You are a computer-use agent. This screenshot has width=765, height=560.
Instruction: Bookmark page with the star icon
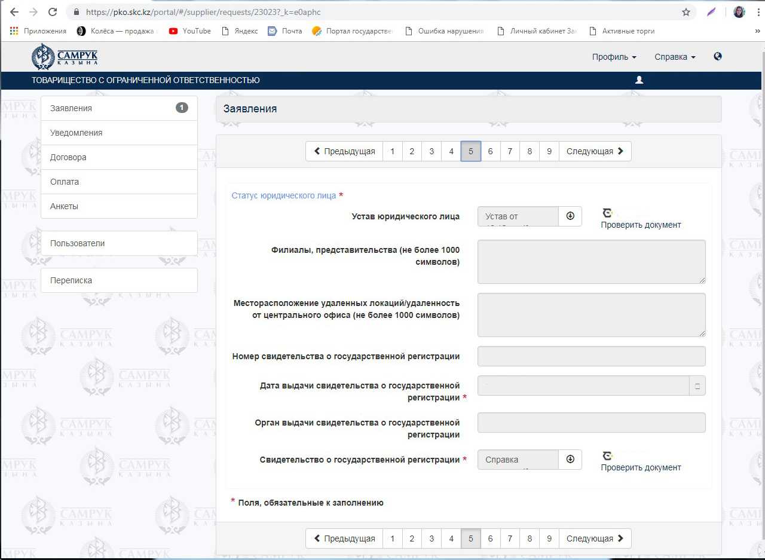coord(686,12)
